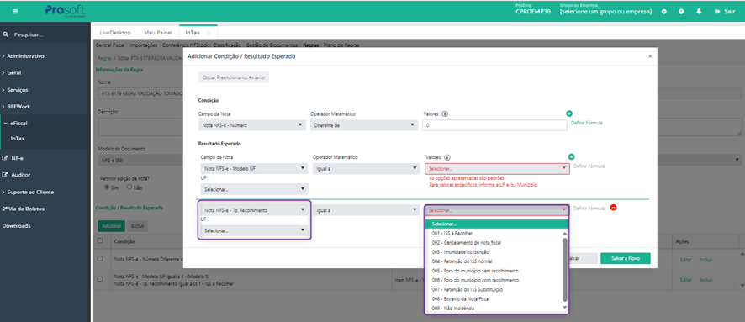This screenshot has height=322, width=745.
Task: Select the Sim radio button
Action: pyautogui.click(x=107, y=187)
